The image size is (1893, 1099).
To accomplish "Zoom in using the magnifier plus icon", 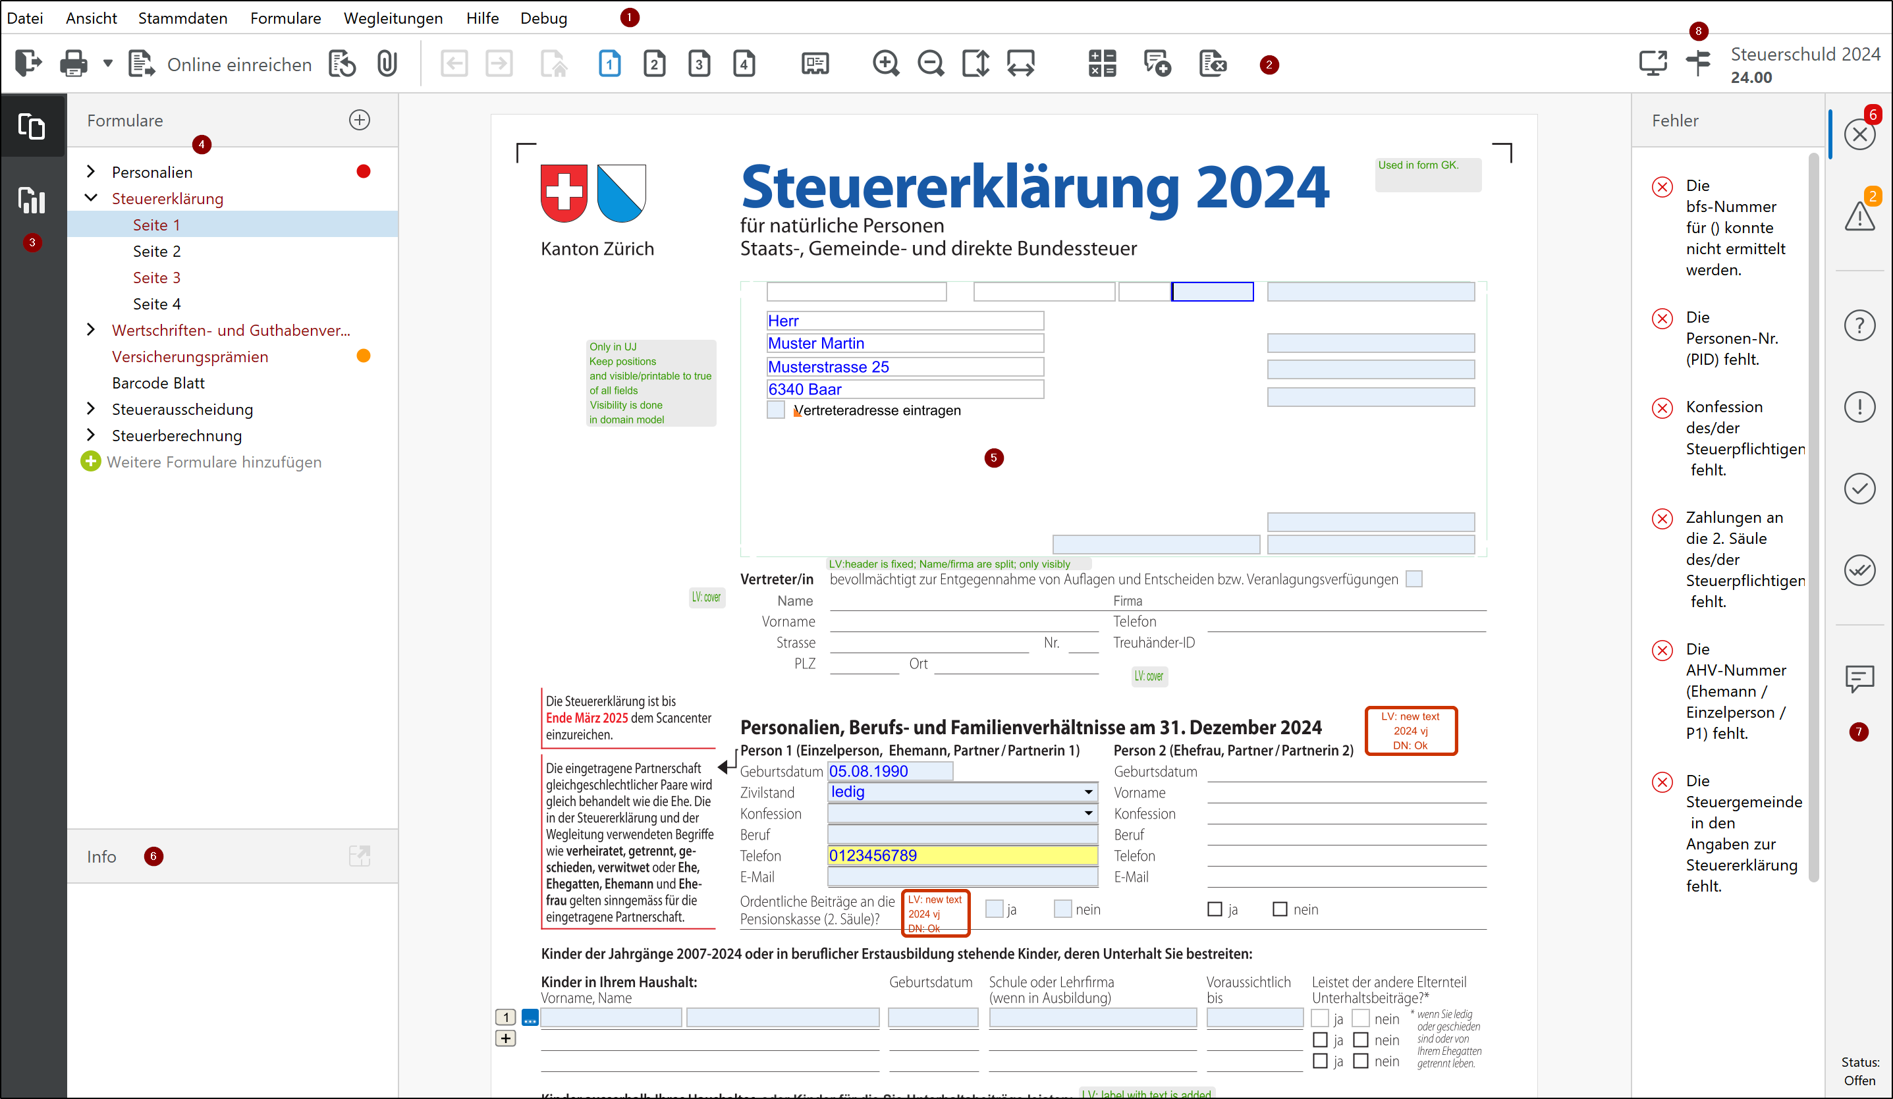I will (x=886, y=64).
